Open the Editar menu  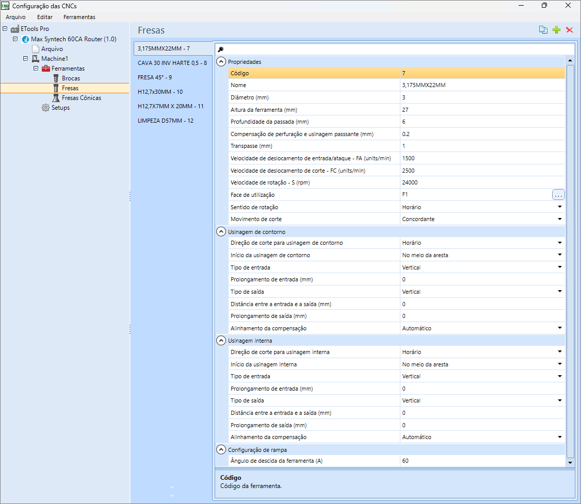pyautogui.click(x=45, y=17)
